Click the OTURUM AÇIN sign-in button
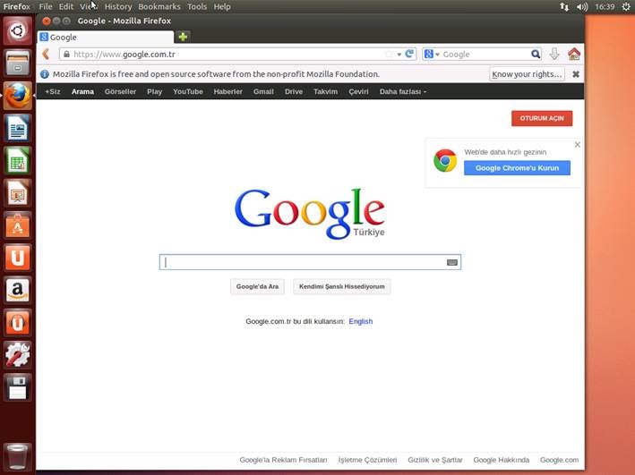Screen dimensions: 635x475 tap(542, 118)
